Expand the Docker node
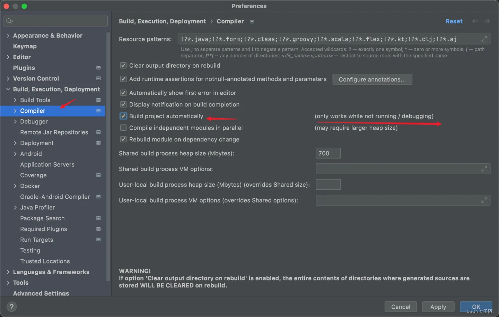499x317 pixels. pos(15,186)
